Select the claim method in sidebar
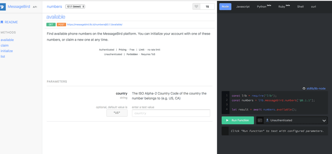 (5, 46)
